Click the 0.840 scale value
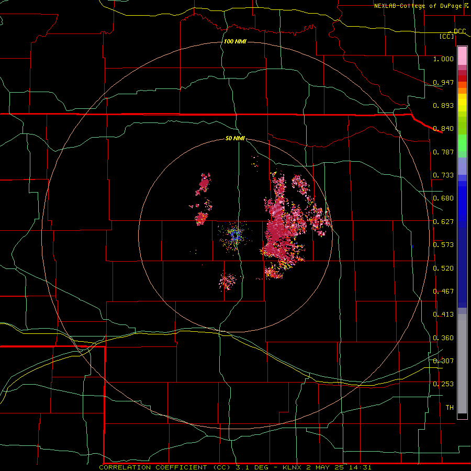This screenshot has width=471, height=471. 443,129
